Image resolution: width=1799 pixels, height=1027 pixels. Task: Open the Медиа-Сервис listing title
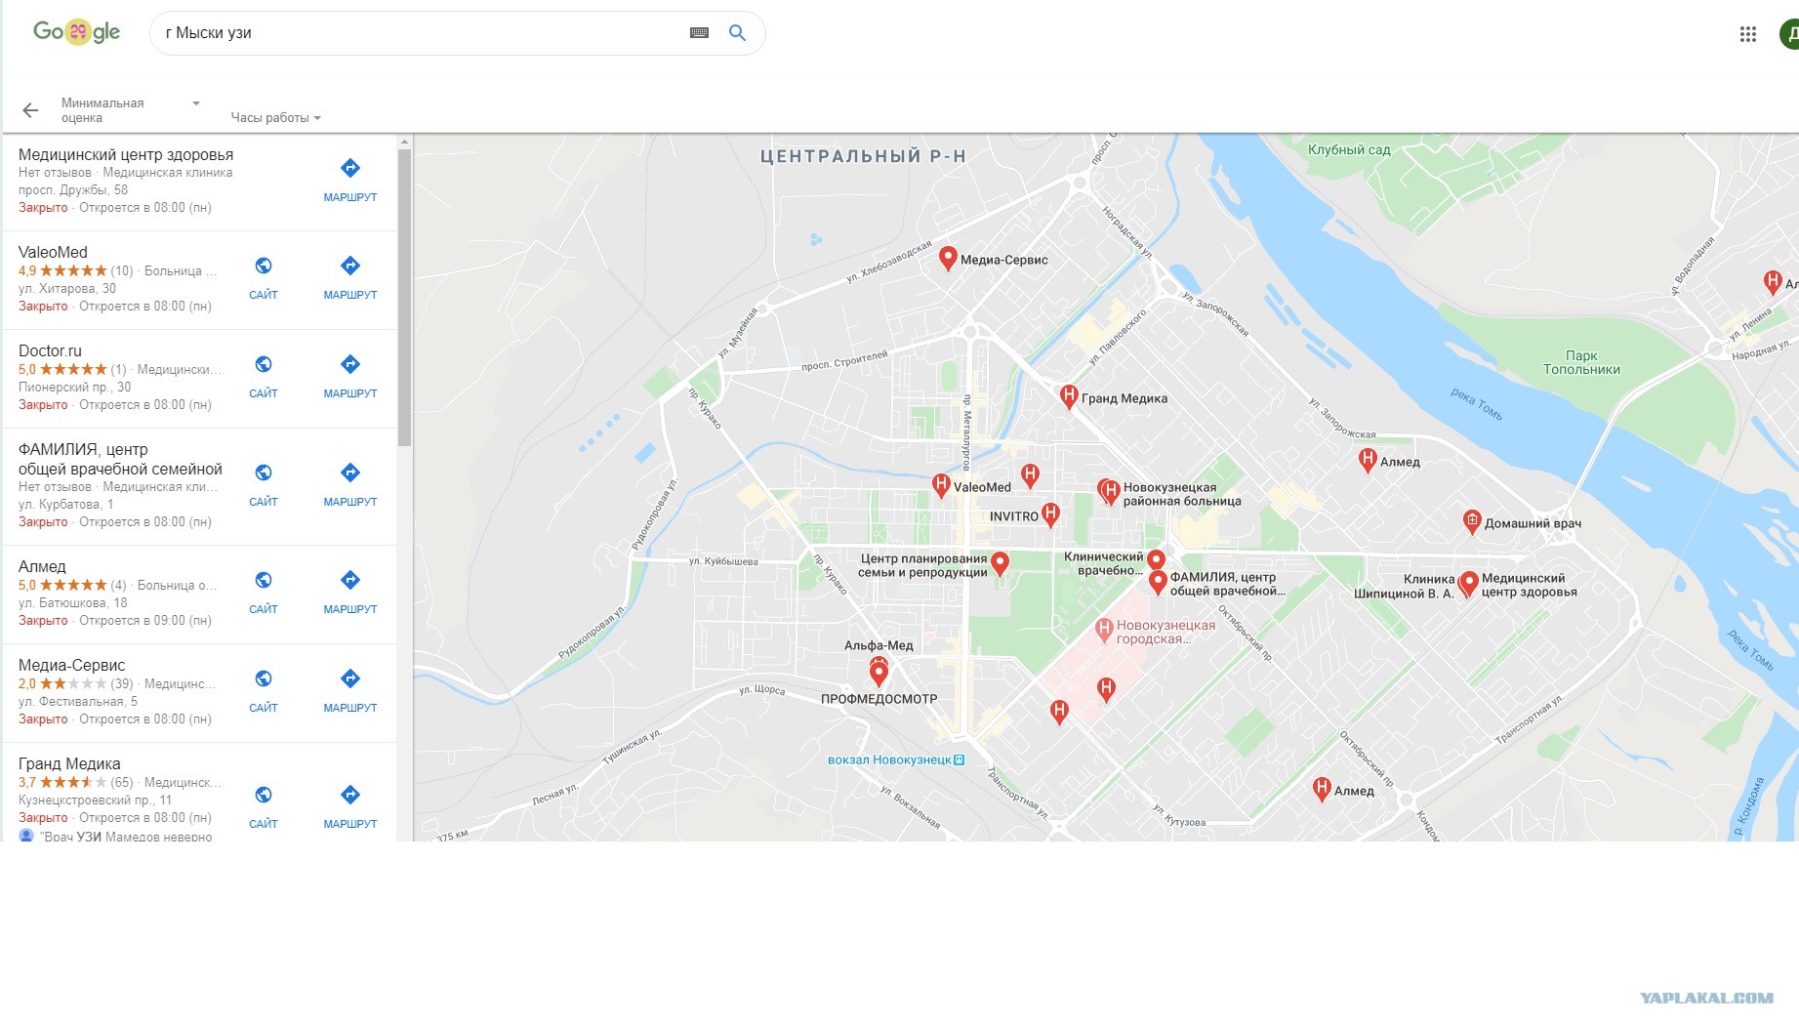[x=71, y=665]
